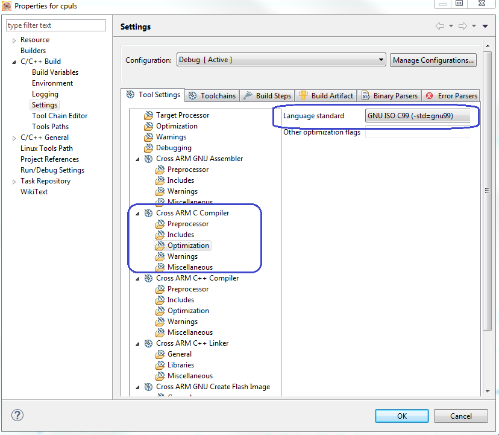This screenshot has height=435, width=499.
Task: Click the Build Steps hammer icon
Action: click(x=248, y=95)
